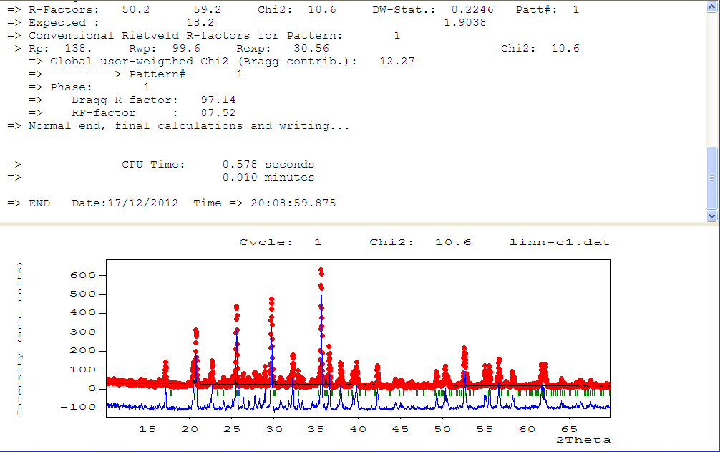Screen dimensions: 720x452
Task: Click the 'Intensity (arb. units)' axis label
Action: (19, 339)
